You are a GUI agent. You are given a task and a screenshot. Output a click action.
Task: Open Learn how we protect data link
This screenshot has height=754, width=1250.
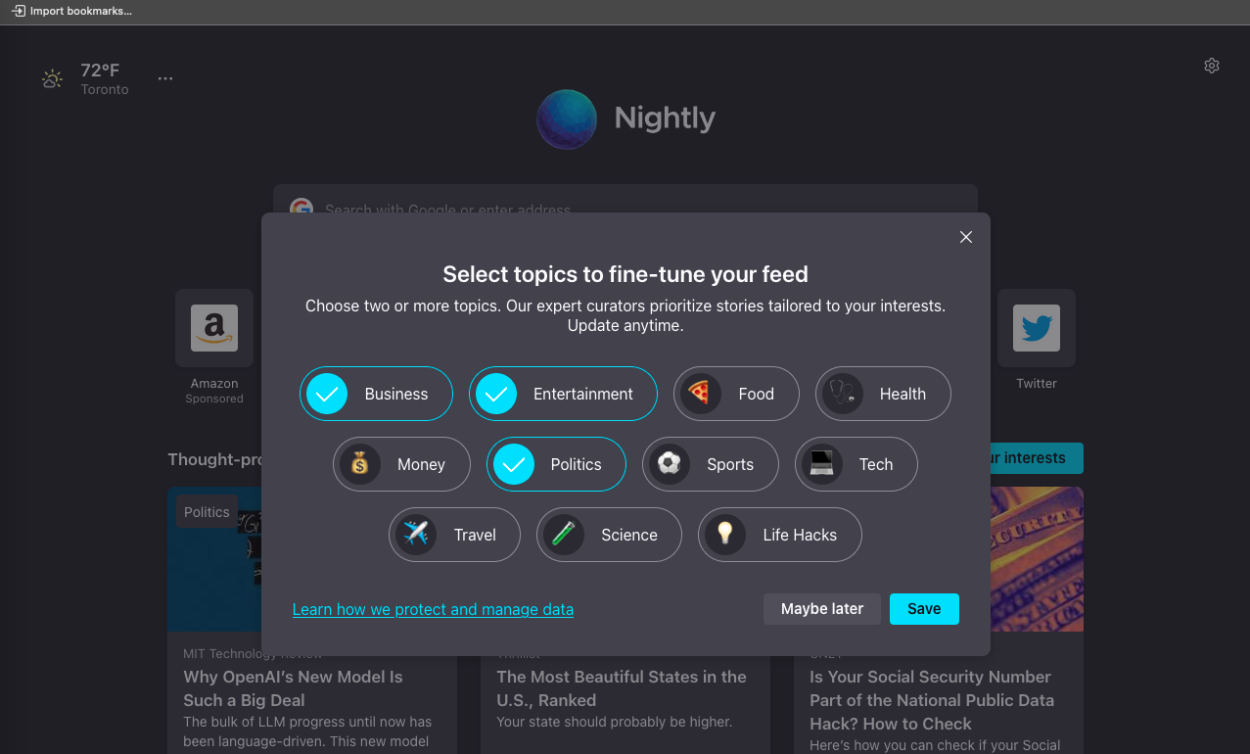point(433,609)
